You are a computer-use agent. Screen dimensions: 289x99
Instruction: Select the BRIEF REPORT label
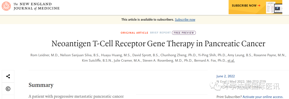[x=160, y=33]
